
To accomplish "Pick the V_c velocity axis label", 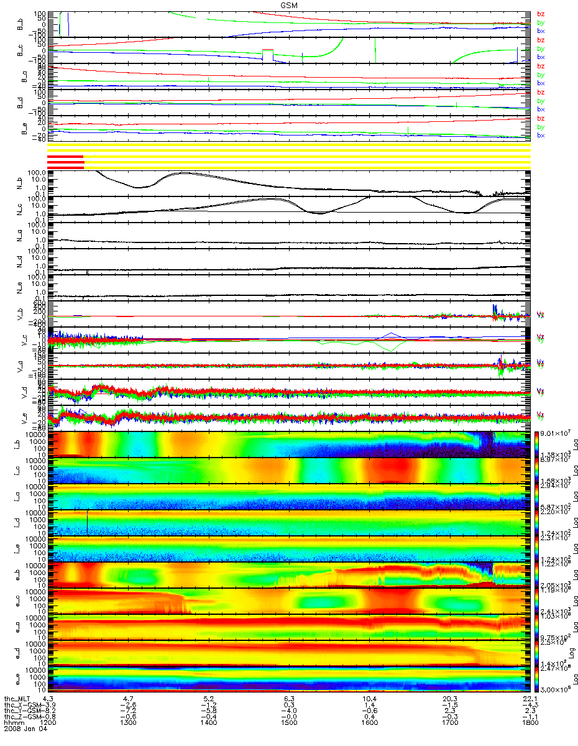I will tap(24, 341).
